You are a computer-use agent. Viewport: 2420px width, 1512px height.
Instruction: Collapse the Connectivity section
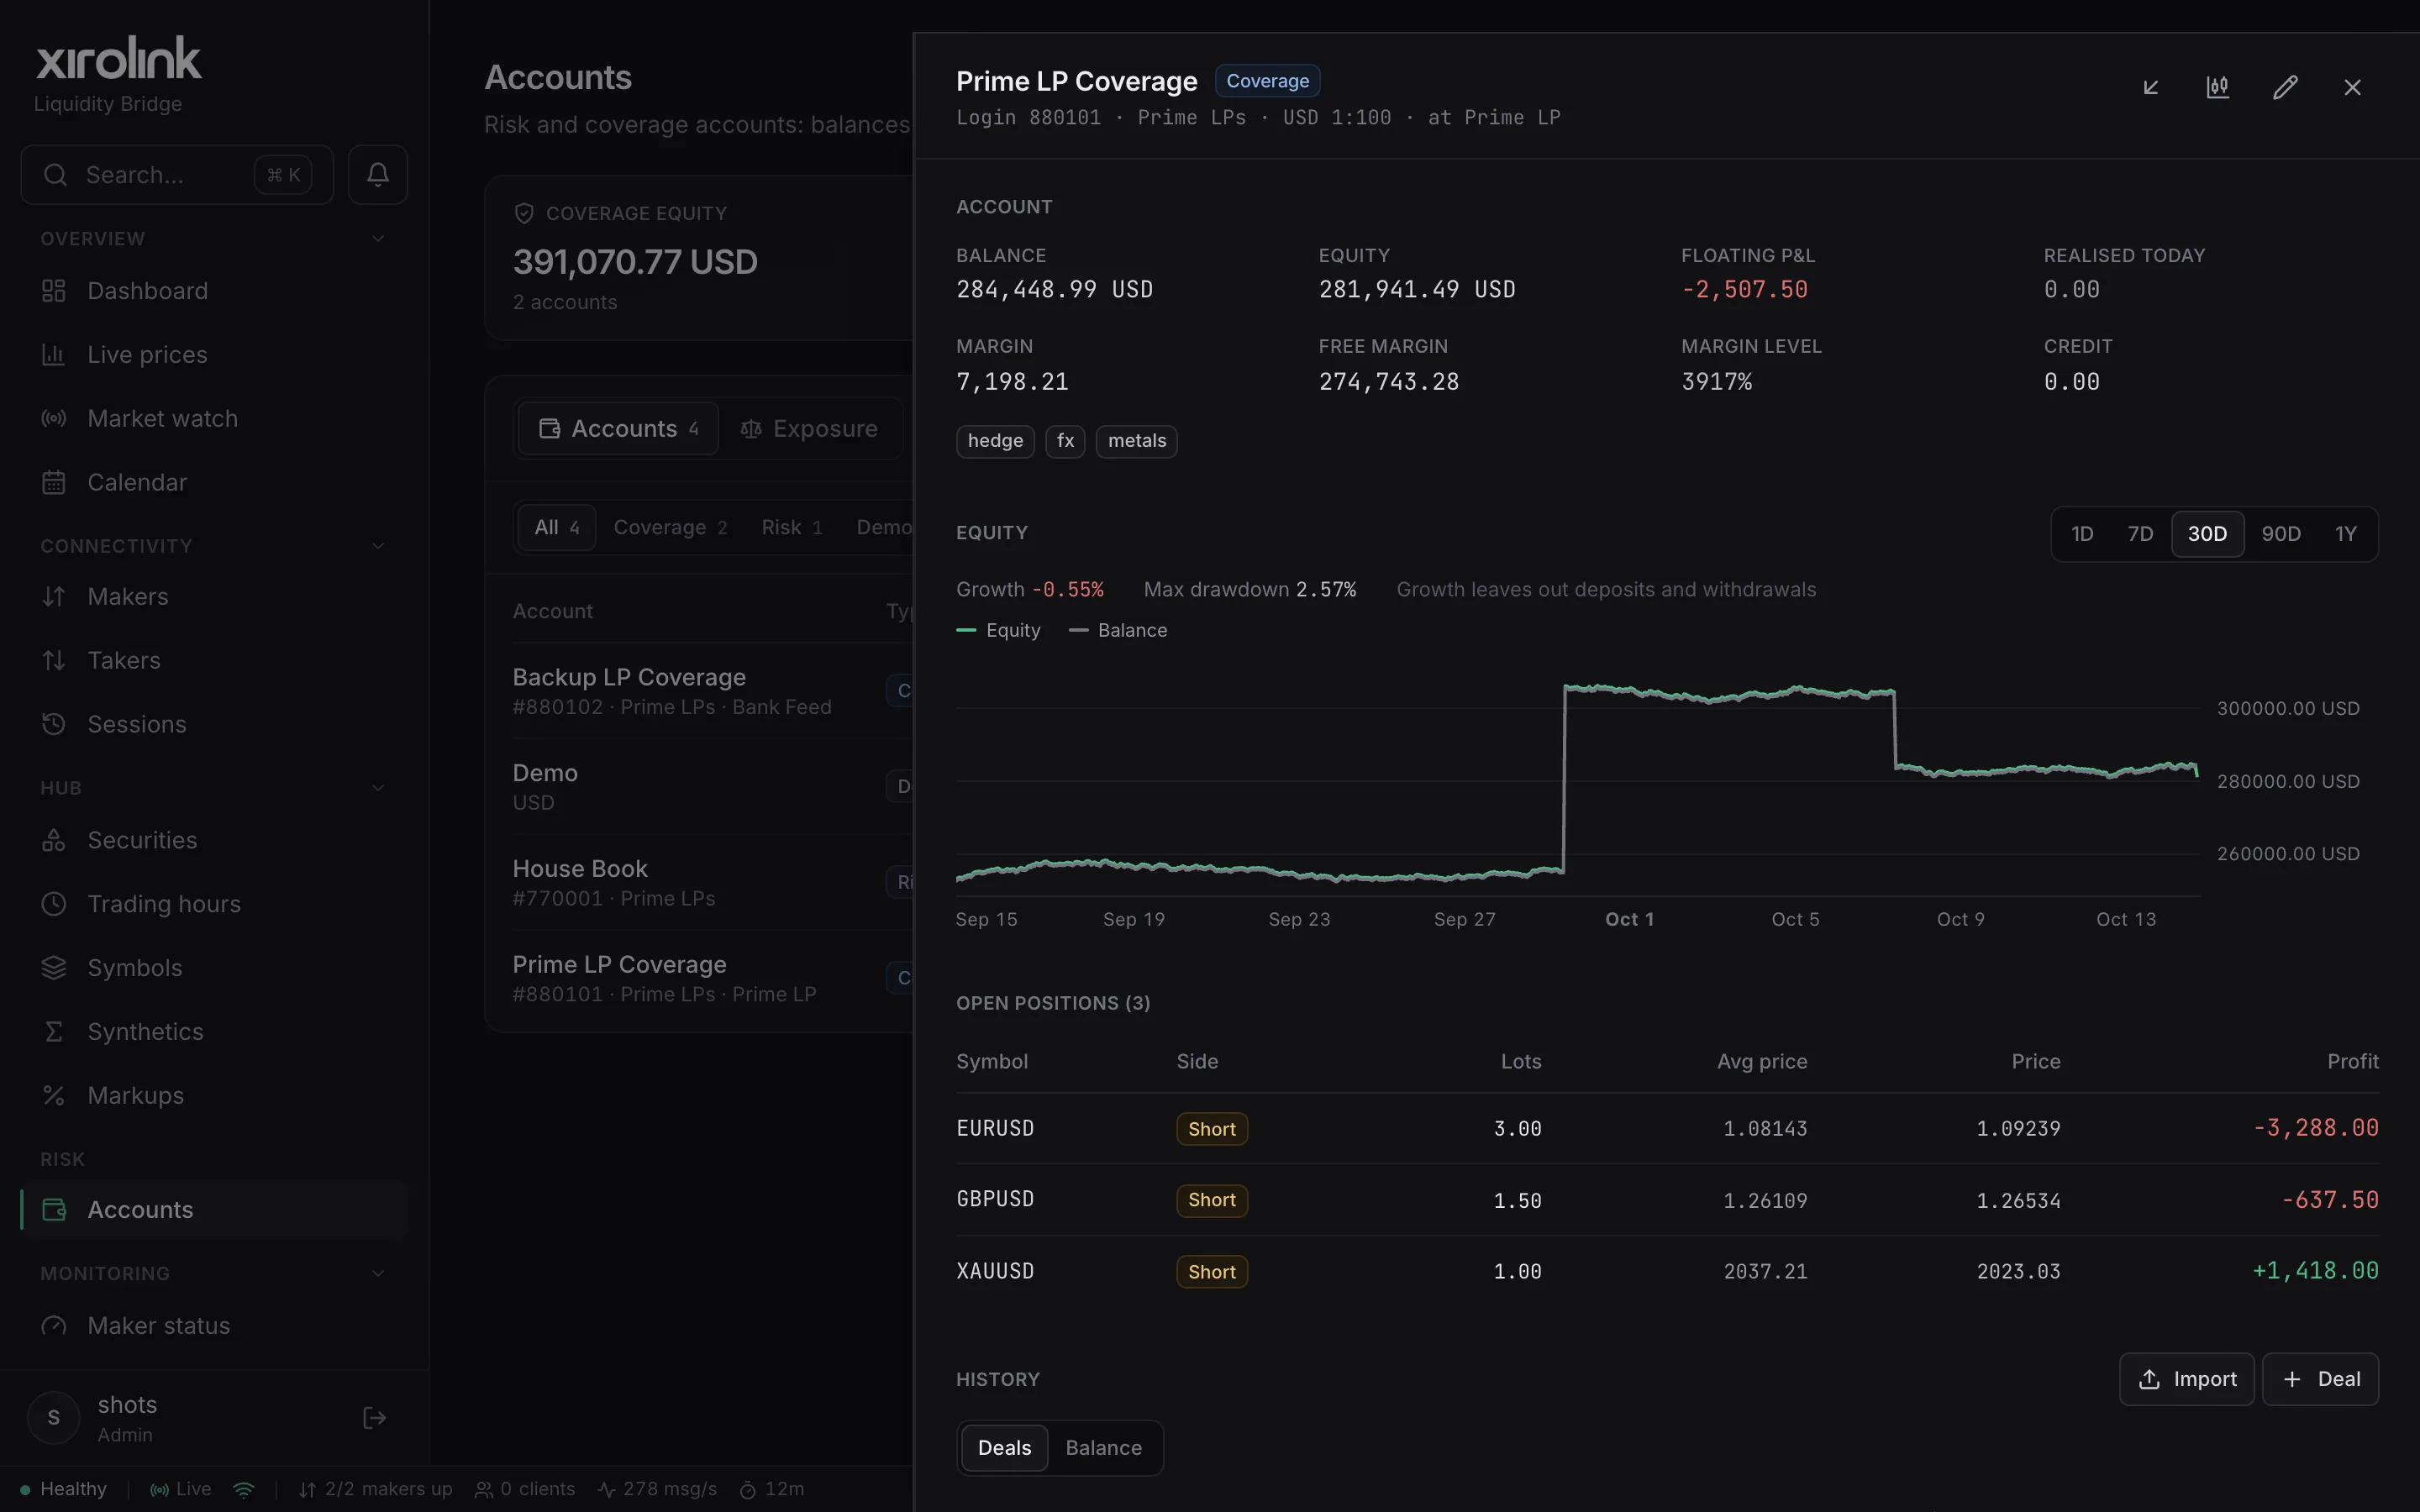click(x=378, y=546)
